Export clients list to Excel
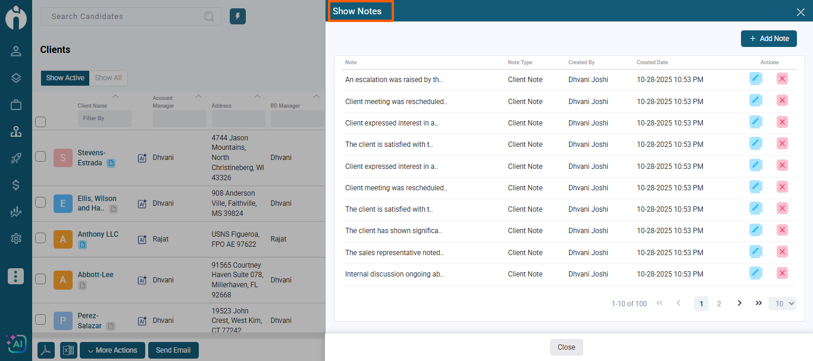The height and width of the screenshot is (361, 813). [x=68, y=350]
